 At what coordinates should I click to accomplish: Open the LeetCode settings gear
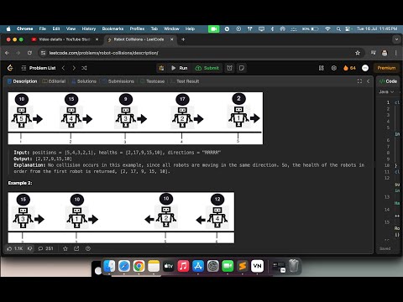pyautogui.click(x=334, y=68)
